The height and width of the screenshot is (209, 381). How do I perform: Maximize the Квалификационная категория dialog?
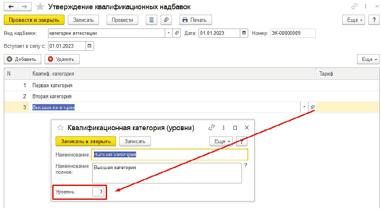point(235,128)
